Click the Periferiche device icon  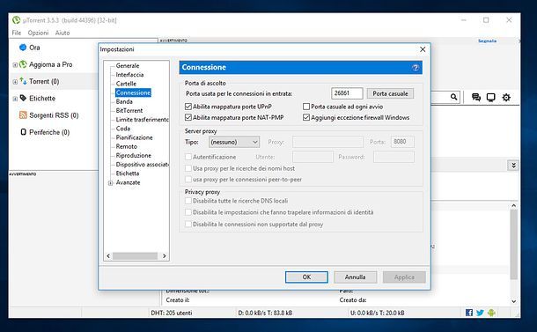click(x=23, y=132)
